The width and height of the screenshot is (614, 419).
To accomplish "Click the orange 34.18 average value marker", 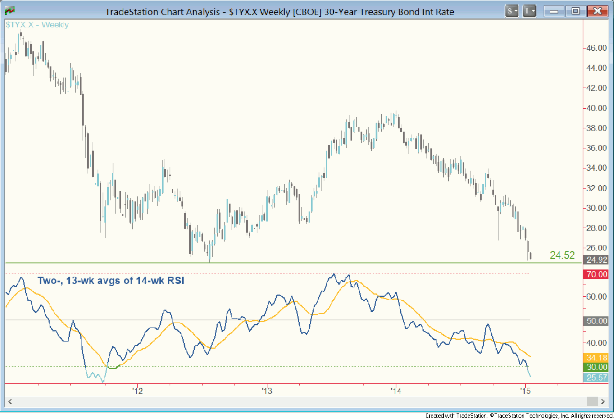I will click(x=596, y=357).
